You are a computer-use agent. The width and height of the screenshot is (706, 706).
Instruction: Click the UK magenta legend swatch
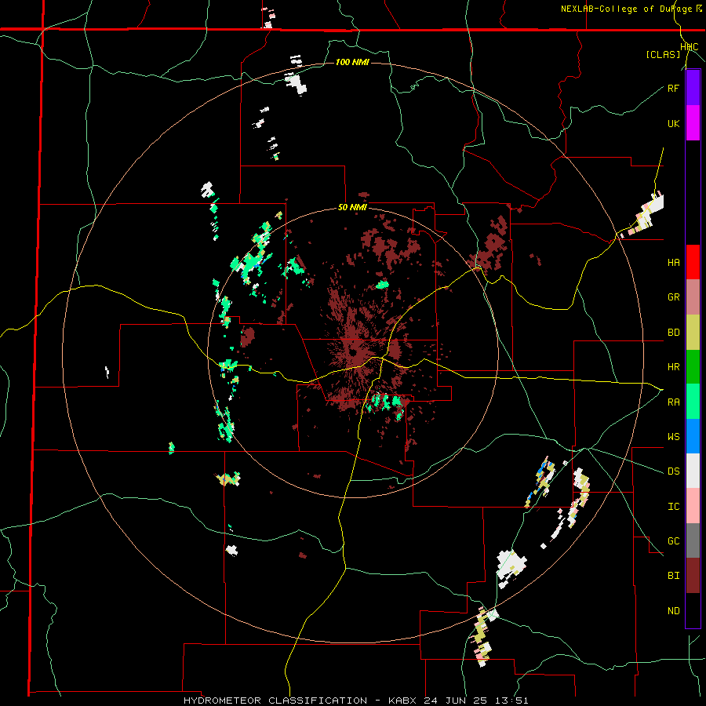tap(693, 123)
